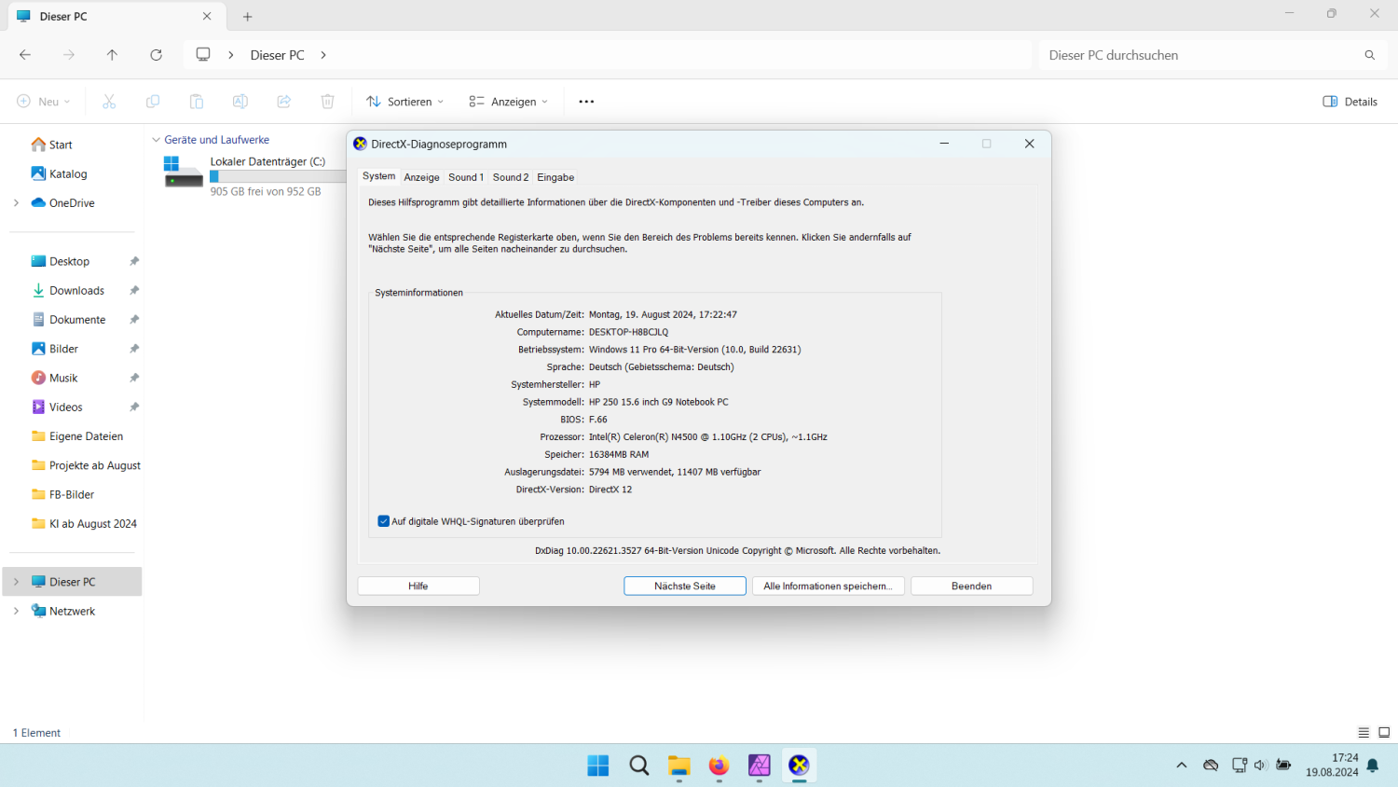1398x787 pixels.
Task: Click the taskbar clock and date
Action: point(1332,766)
